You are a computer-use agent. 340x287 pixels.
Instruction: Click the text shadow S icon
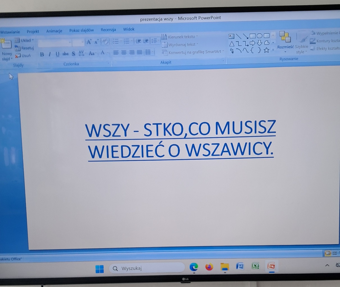click(x=73, y=54)
